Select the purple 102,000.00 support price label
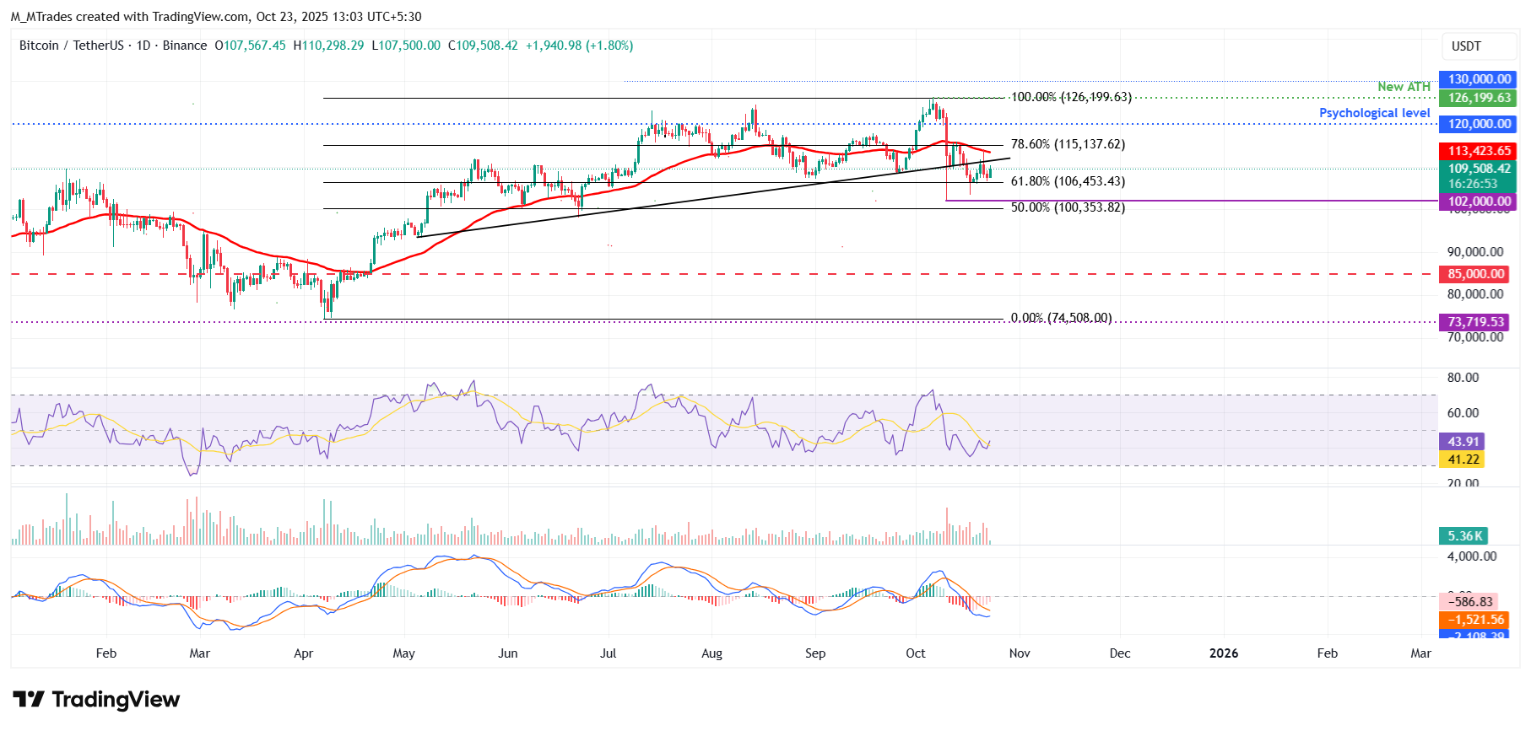This screenshot has width=1531, height=731. click(x=1479, y=202)
